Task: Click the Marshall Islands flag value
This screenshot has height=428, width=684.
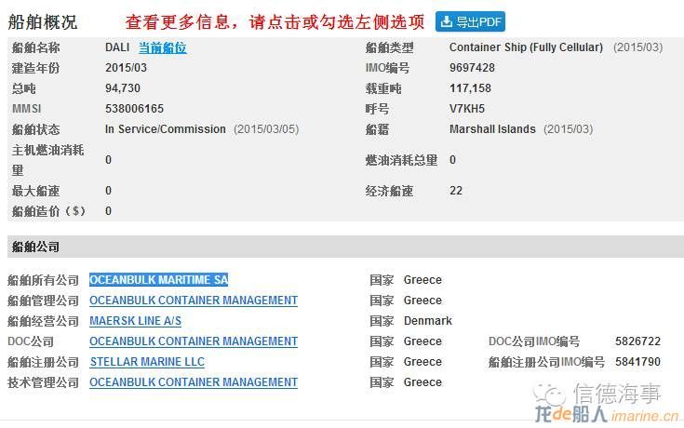Action: 492,129
